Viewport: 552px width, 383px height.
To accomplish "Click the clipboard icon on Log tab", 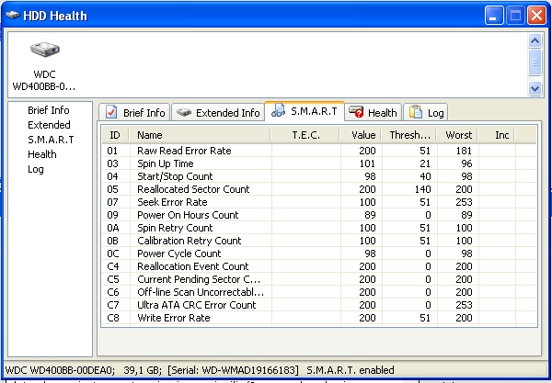I will coord(416,112).
